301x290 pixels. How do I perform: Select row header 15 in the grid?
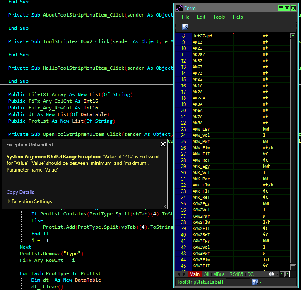183,79
